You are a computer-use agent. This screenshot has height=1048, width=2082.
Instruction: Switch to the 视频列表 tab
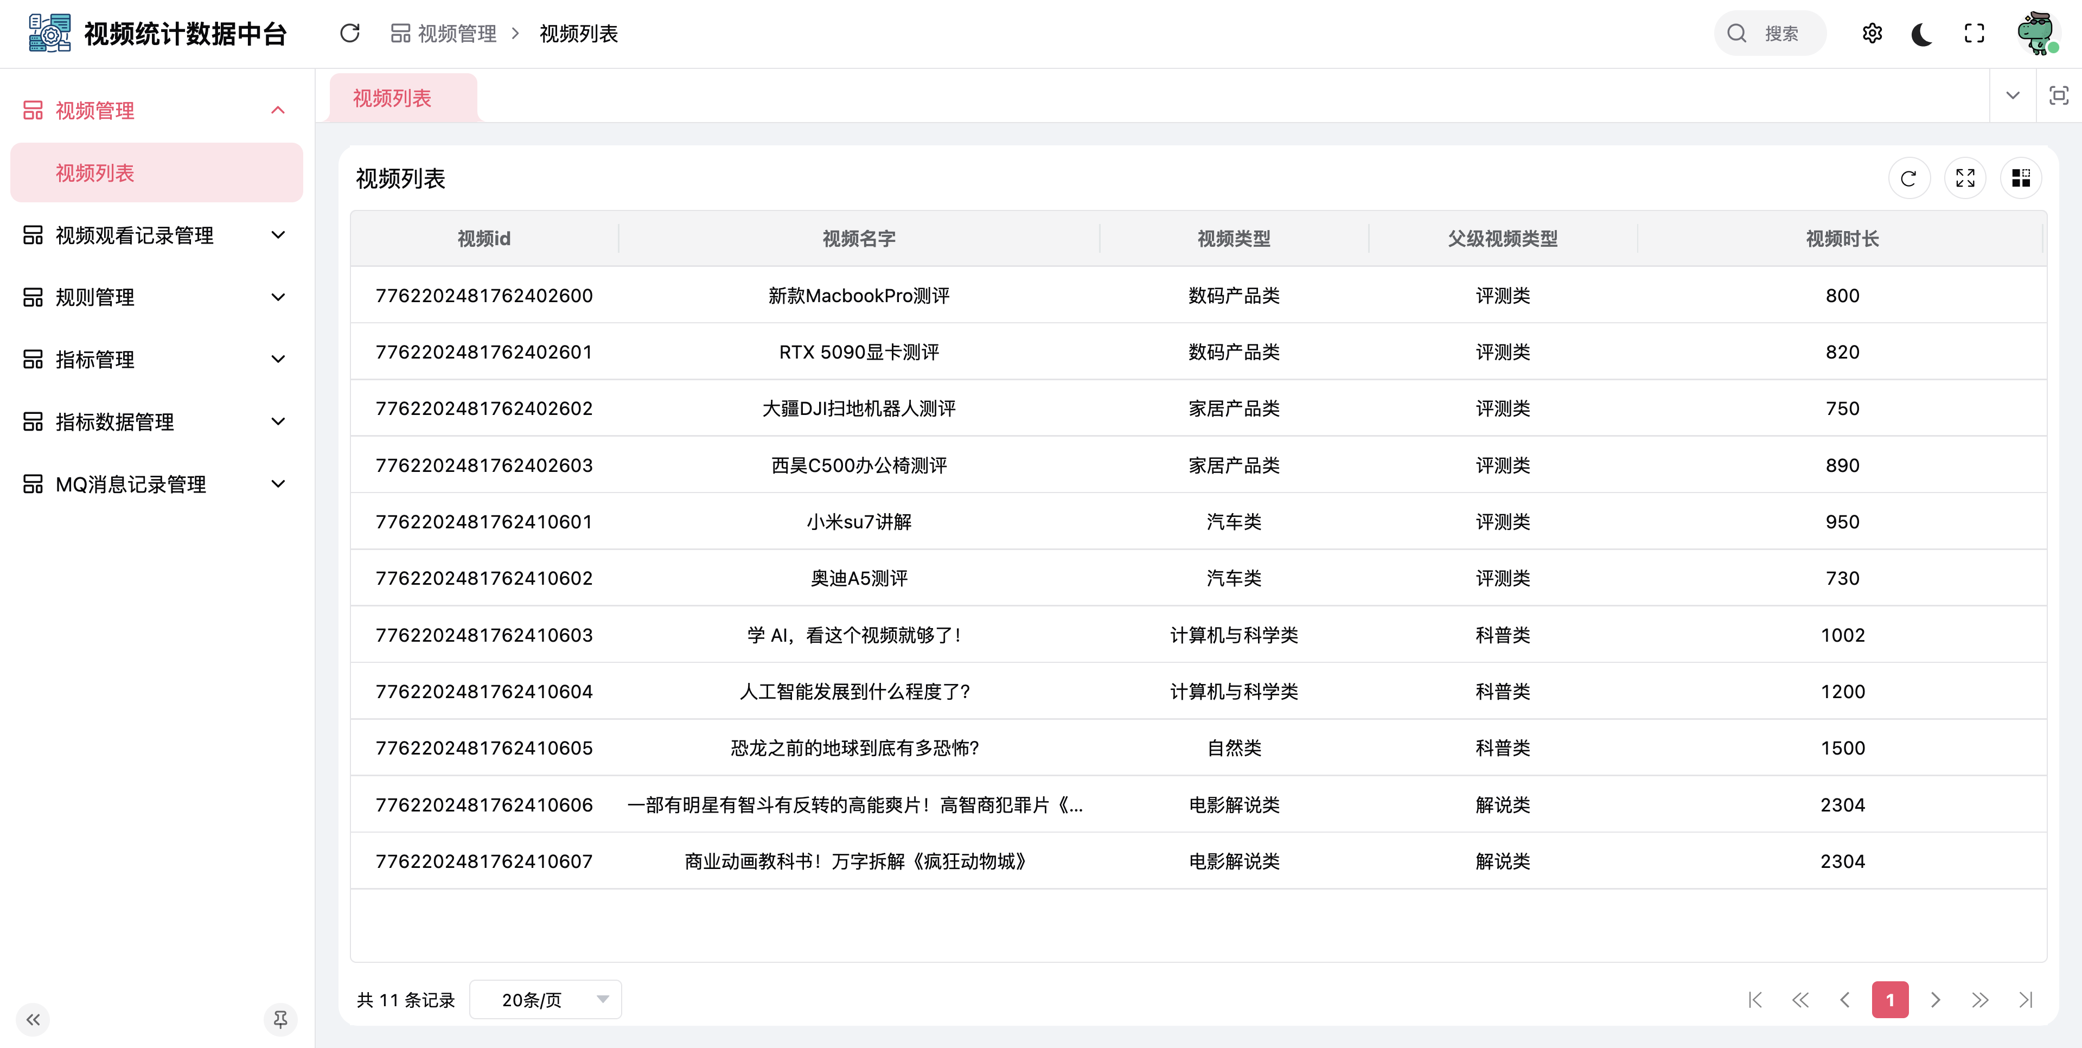[392, 98]
